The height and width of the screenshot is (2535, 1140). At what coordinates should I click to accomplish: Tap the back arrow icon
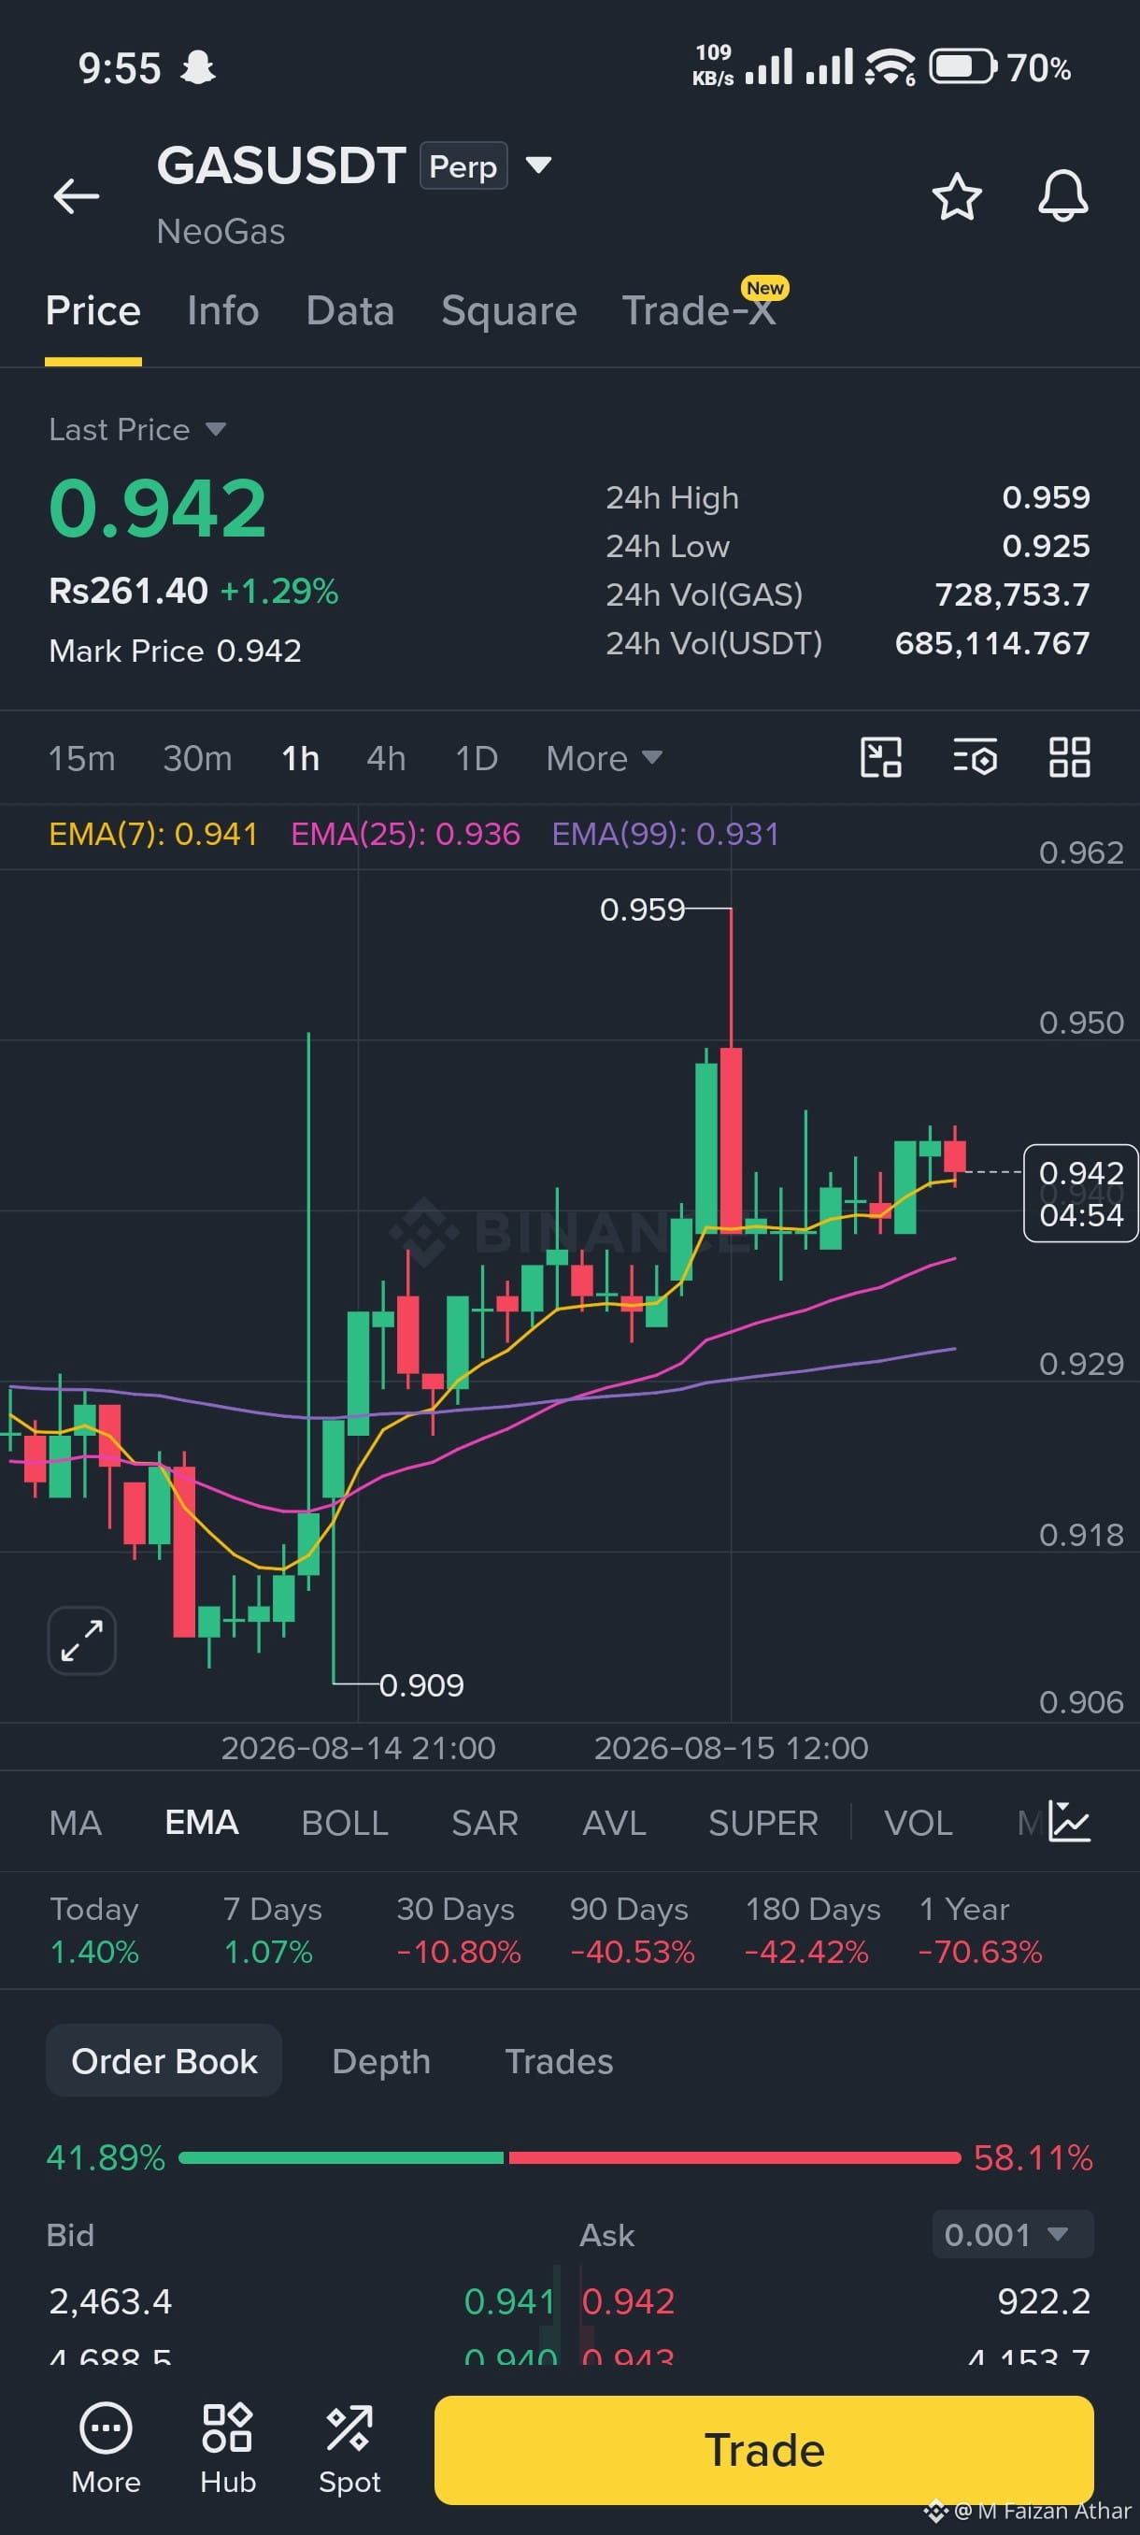click(76, 196)
